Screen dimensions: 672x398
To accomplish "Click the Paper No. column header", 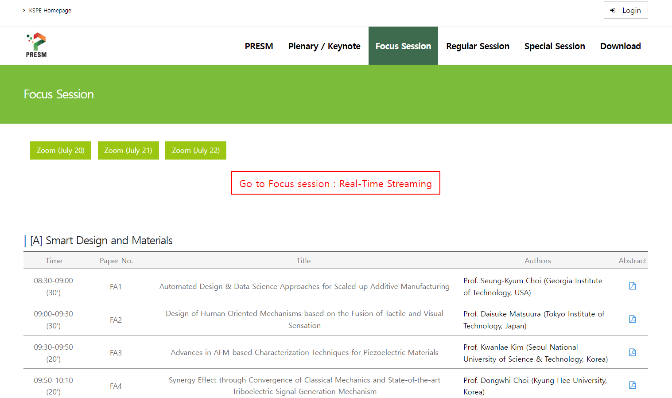I will [116, 261].
